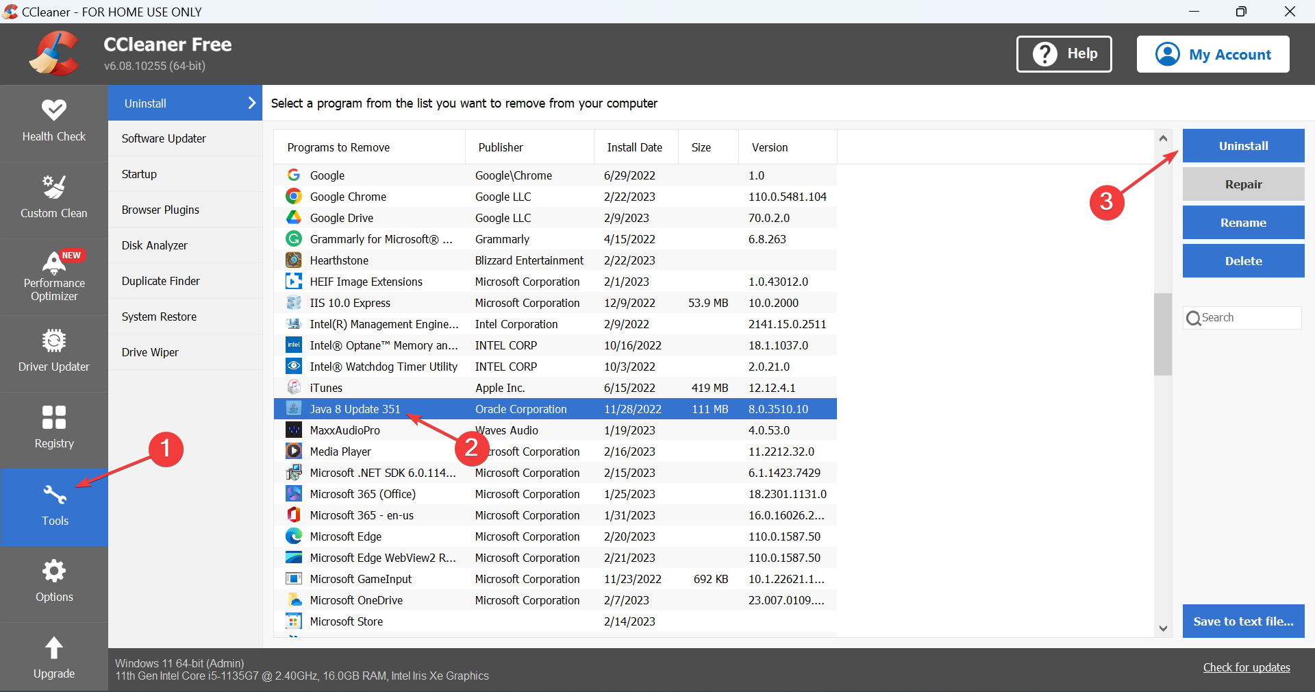Viewport: 1315px width, 692px height.
Task: Sort by Install Date column header
Action: click(x=636, y=147)
